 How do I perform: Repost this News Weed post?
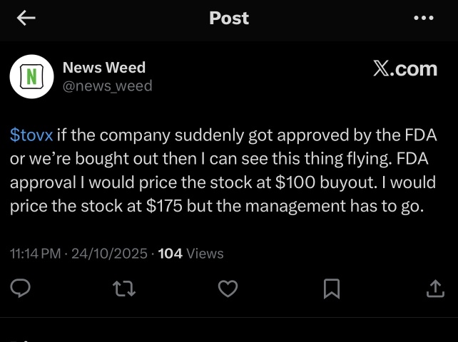coord(125,289)
